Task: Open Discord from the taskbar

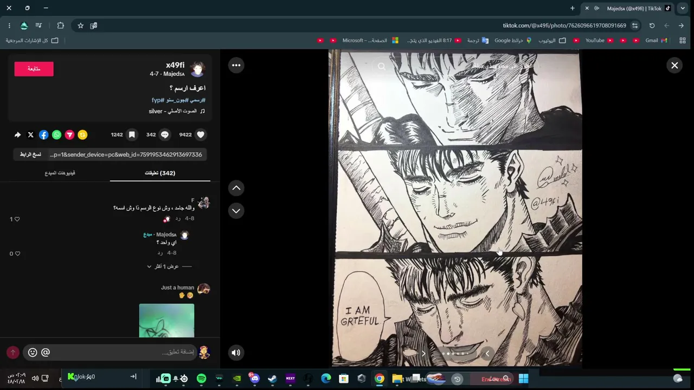Action: [254, 379]
